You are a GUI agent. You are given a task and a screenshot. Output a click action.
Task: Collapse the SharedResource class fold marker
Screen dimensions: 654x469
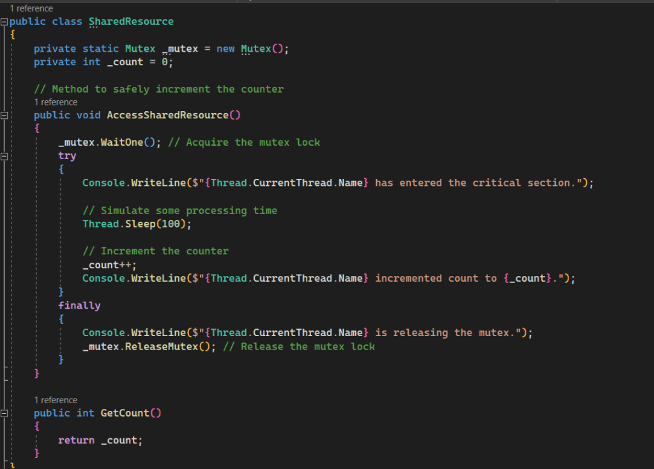[4, 21]
